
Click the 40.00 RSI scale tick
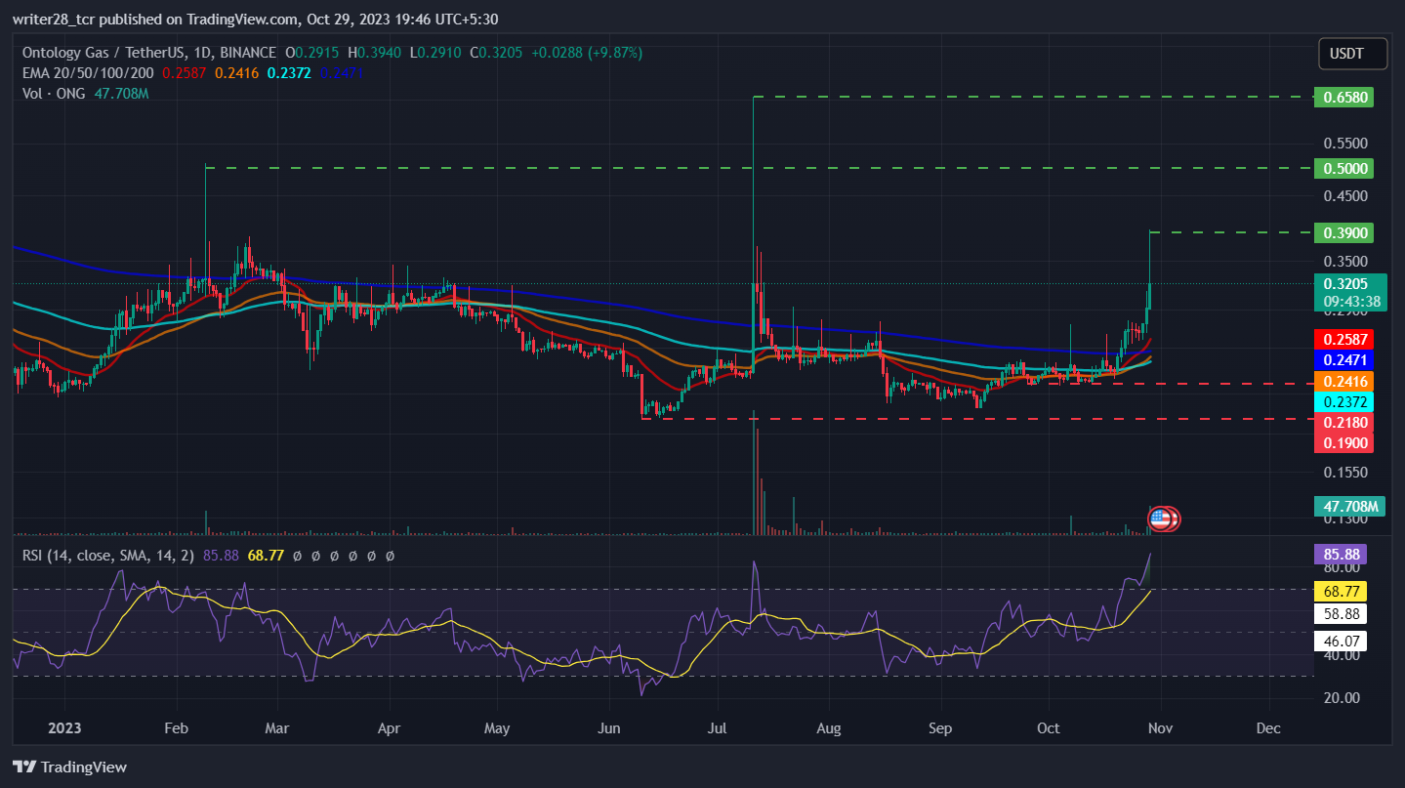(x=1343, y=655)
